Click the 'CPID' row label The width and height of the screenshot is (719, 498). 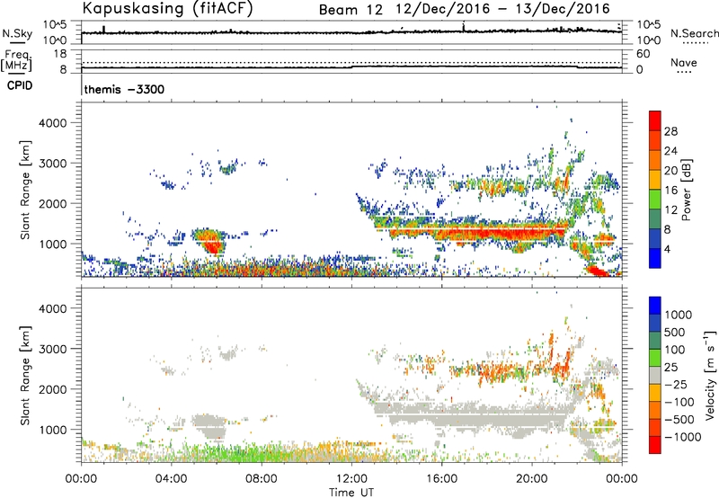click(20, 85)
